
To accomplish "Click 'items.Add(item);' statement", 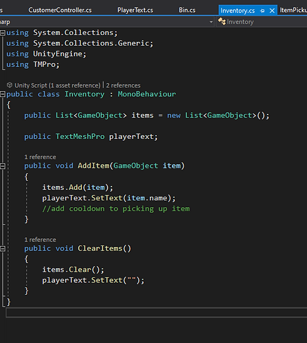I will point(78,188).
